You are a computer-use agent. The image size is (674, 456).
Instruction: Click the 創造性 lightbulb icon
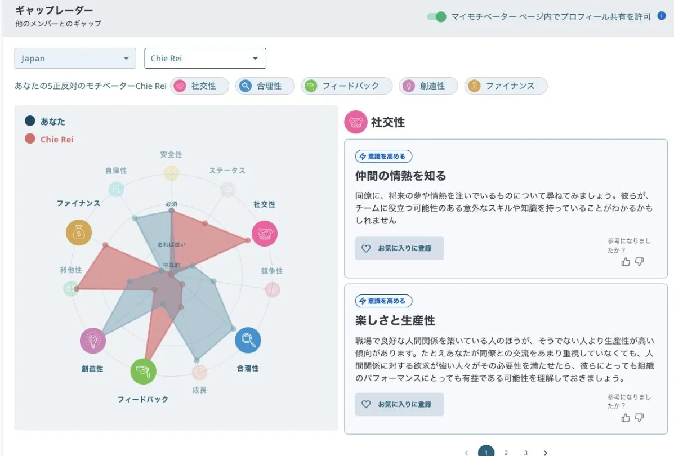point(92,340)
